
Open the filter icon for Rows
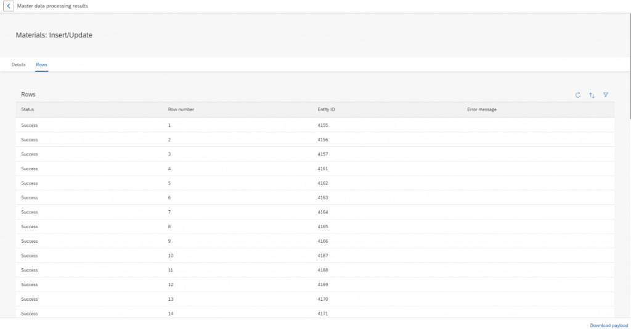coord(606,95)
